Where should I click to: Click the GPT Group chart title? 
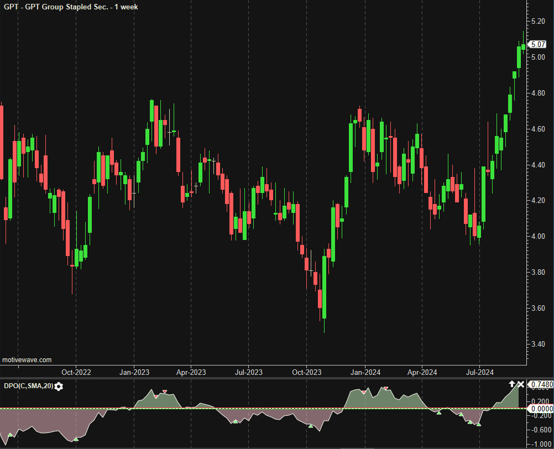[70, 7]
